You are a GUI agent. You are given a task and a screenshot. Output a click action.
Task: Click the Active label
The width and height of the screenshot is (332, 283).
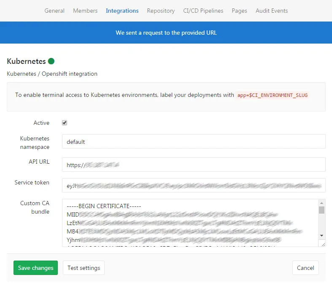point(41,123)
